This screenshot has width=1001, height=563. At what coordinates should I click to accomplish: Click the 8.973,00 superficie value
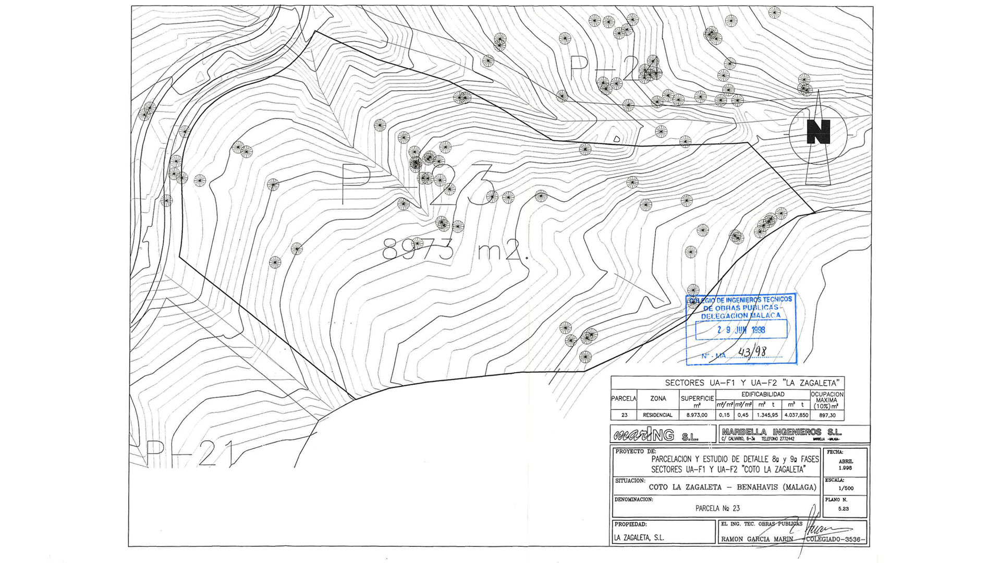[697, 415]
